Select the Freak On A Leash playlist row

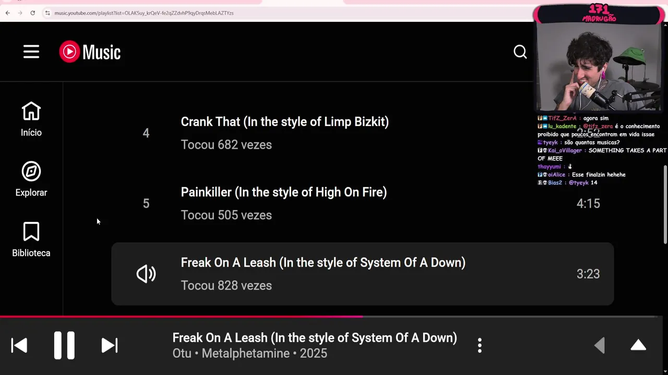click(x=362, y=274)
